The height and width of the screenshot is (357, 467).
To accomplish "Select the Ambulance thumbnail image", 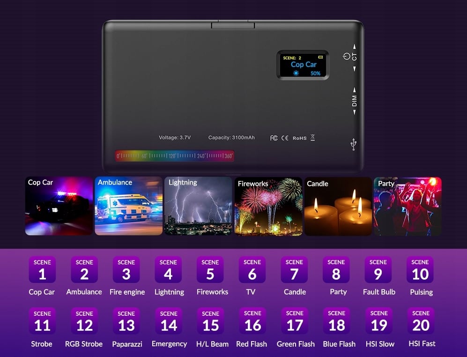I will click(129, 206).
